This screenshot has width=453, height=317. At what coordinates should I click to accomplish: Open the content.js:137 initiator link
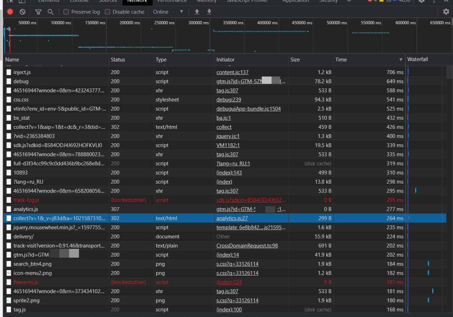232,72
